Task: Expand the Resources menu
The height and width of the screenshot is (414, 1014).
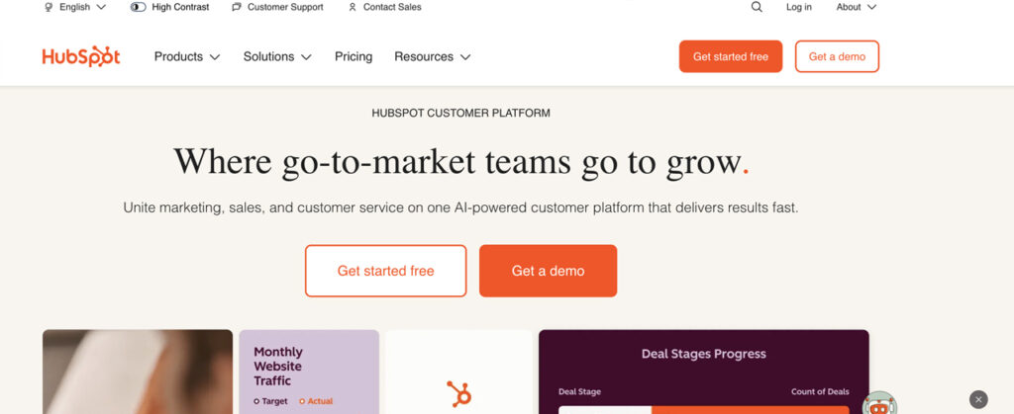Action: 432,56
